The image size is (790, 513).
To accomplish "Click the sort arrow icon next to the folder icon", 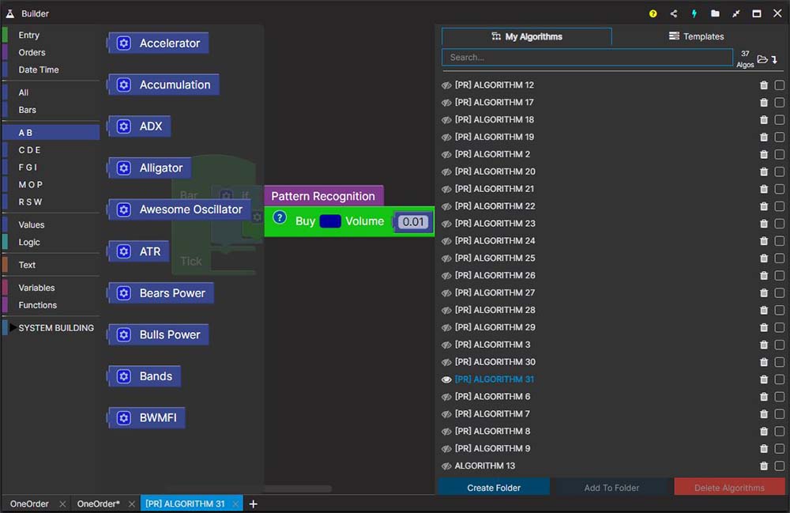I will click(x=773, y=59).
